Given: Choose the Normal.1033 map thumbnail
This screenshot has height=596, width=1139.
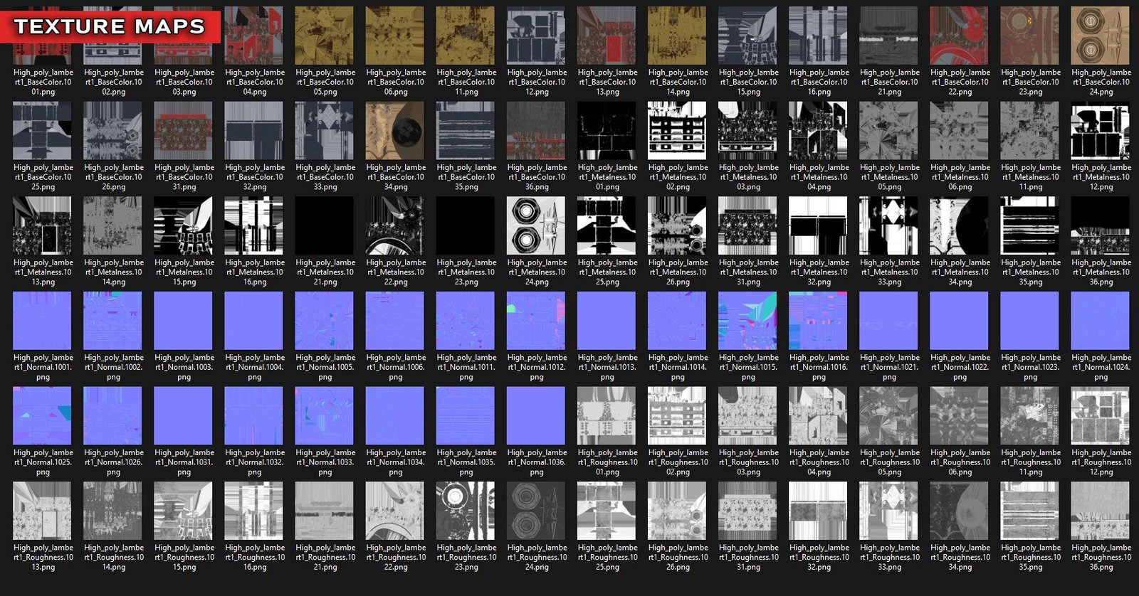Looking at the screenshot, I should coord(325,416).
